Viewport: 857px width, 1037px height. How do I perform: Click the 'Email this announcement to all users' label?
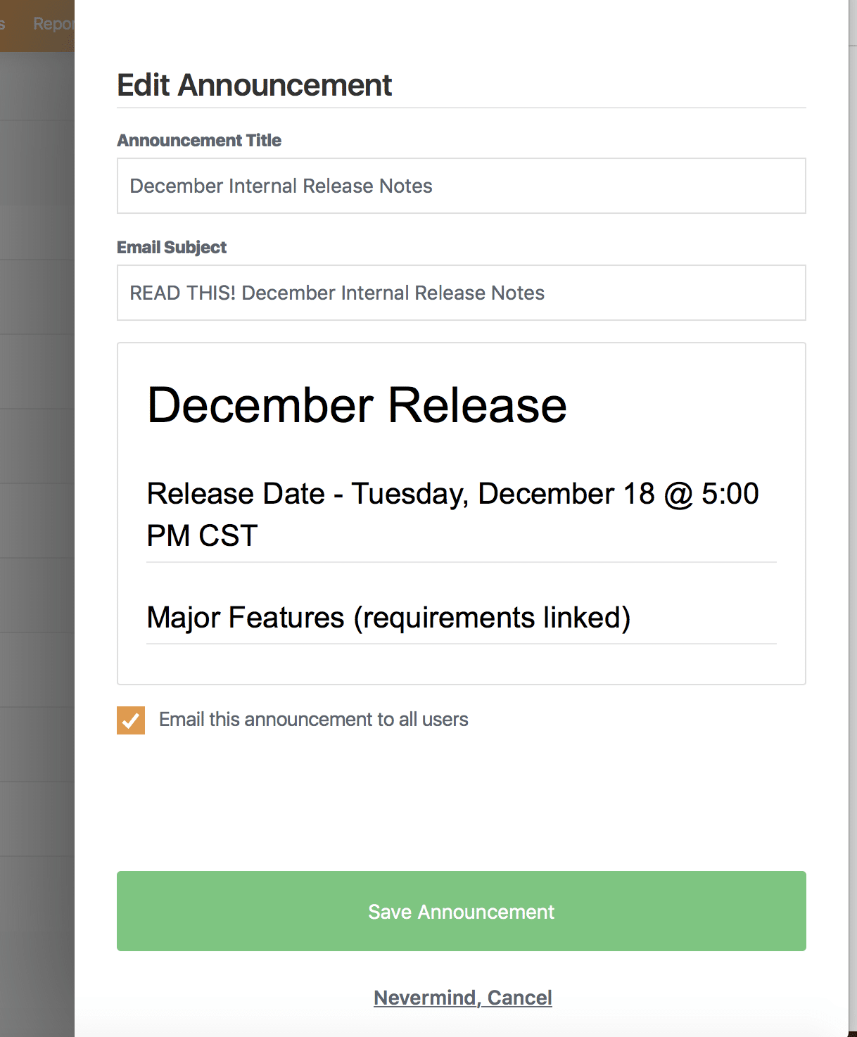tap(313, 720)
